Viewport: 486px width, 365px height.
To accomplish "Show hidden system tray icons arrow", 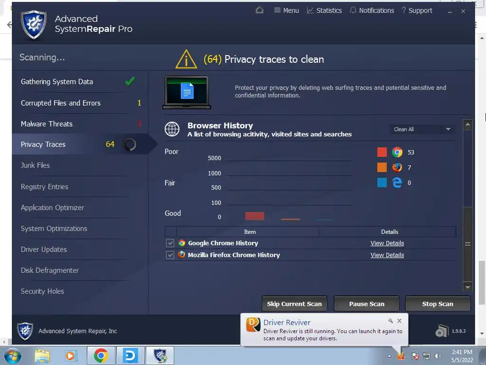I will point(389,356).
